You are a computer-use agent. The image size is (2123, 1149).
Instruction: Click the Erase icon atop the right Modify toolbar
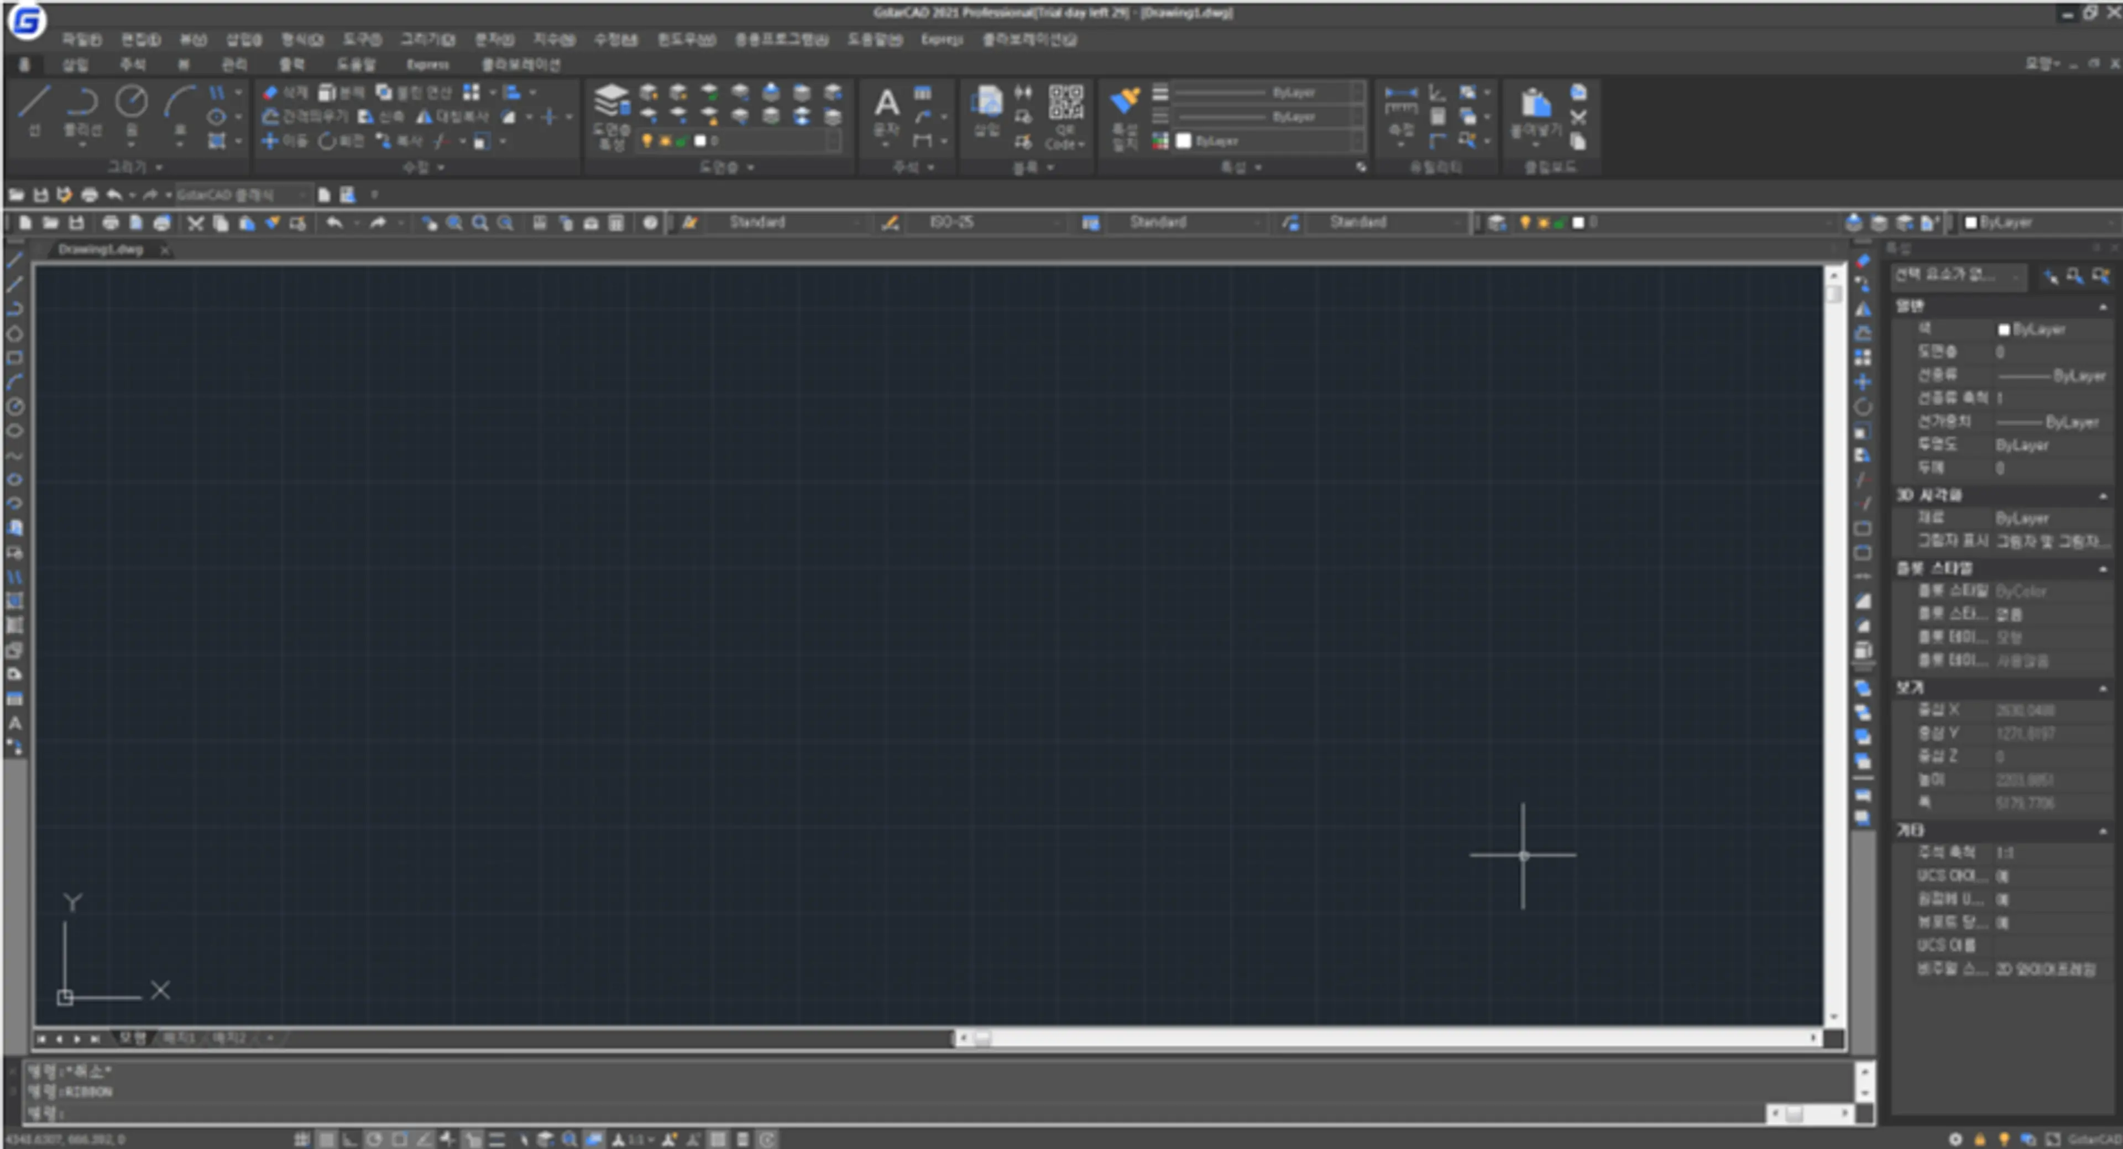click(x=1863, y=260)
